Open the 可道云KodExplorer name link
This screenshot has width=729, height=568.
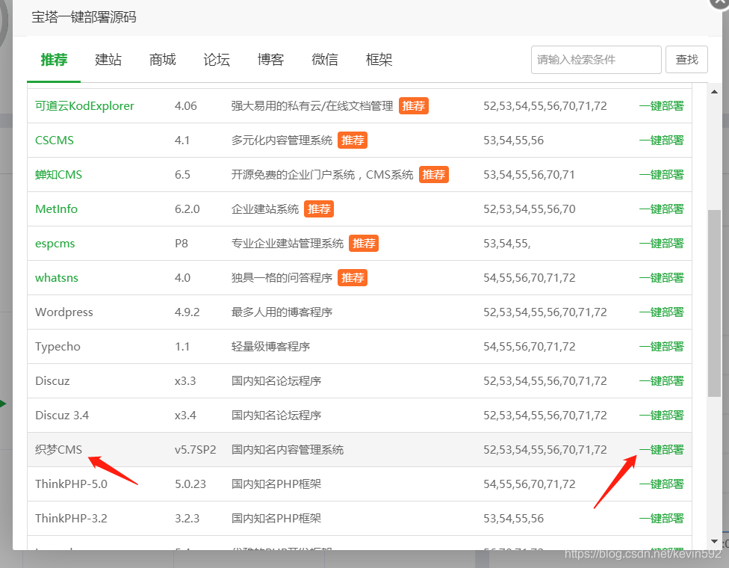point(84,106)
